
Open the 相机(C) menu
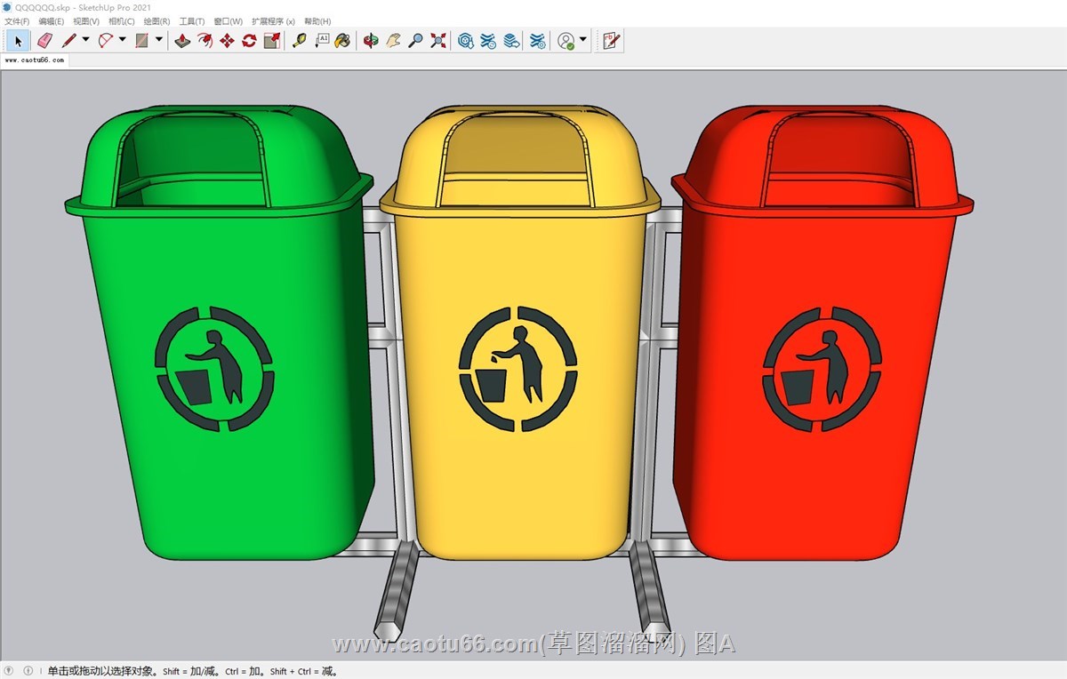tap(122, 21)
